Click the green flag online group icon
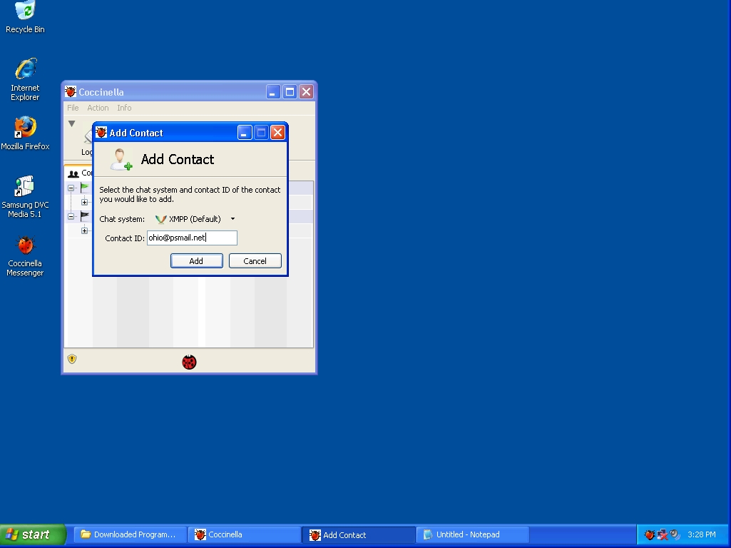The width and height of the screenshot is (731, 548). [84, 188]
